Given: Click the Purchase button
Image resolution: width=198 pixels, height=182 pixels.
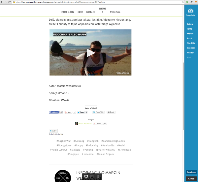Looking at the screenshot, I should [x=191, y=172].
